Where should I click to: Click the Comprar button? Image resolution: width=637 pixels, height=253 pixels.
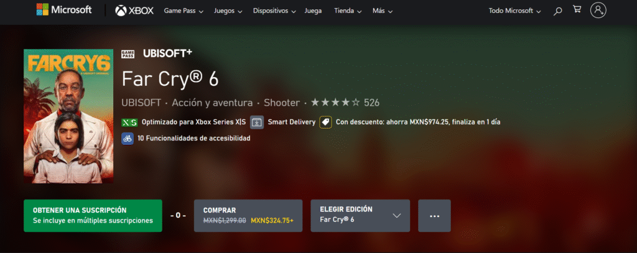tap(248, 216)
